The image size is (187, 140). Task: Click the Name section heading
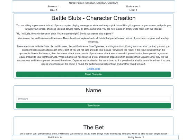[x=93, y=90]
